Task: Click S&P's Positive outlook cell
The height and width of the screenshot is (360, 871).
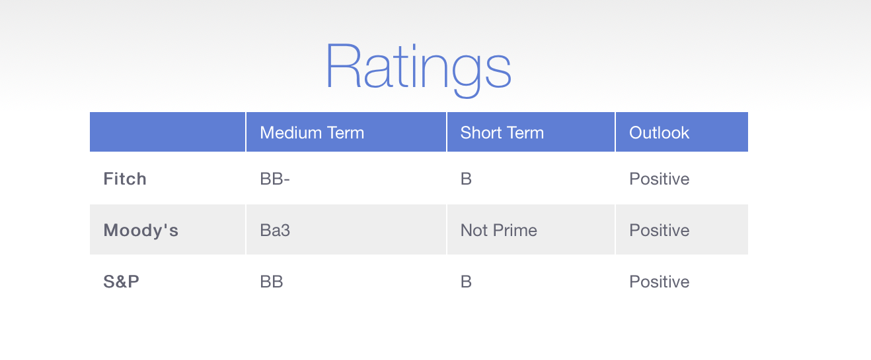Action: (x=682, y=282)
